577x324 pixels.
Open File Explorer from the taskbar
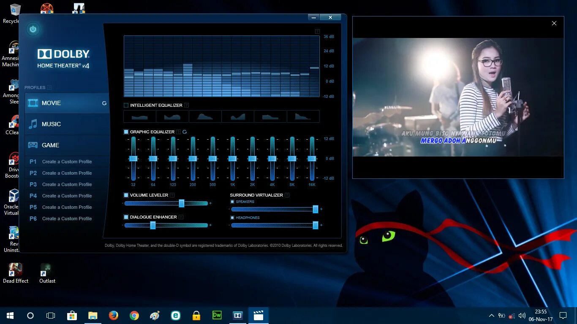[93, 316]
